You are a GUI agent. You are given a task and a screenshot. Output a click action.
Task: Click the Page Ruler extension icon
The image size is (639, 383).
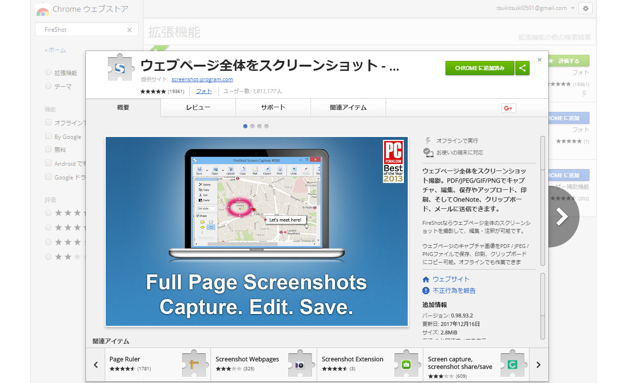pyautogui.click(x=194, y=364)
